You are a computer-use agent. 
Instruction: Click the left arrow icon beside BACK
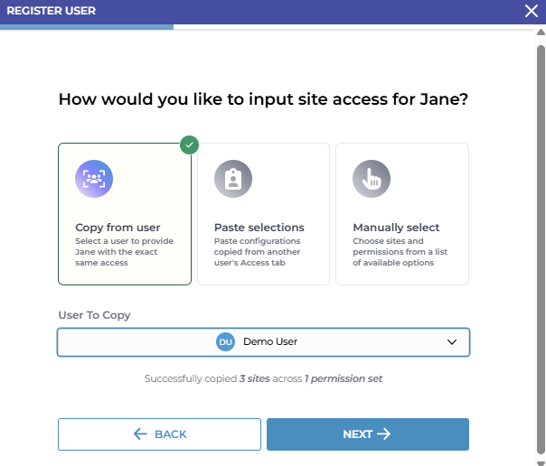click(x=140, y=434)
